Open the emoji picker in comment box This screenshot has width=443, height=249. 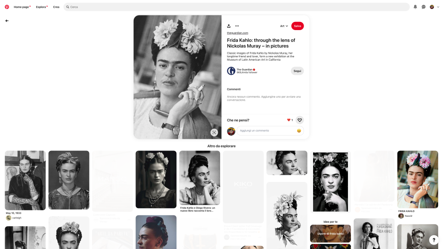[299, 131]
